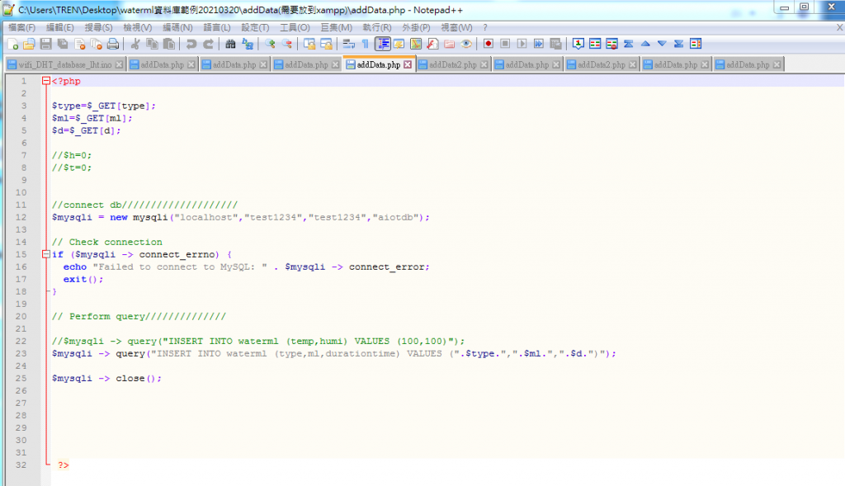Click the Clear compare results icon
This screenshot has width=845, height=486.
coord(611,45)
